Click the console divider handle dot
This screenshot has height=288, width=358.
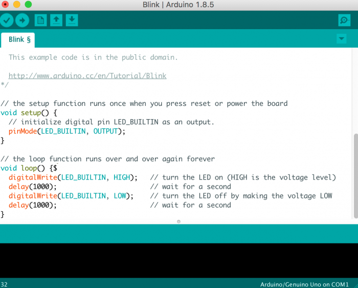179,221
